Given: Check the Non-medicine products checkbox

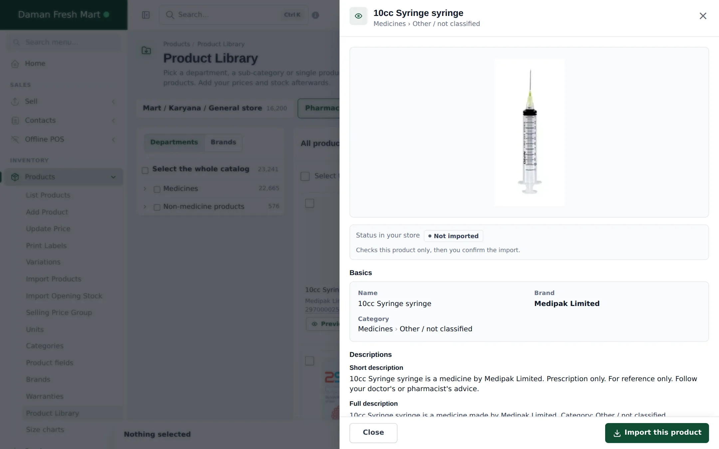Looking at the screenshot, I should tap(157, 208).
